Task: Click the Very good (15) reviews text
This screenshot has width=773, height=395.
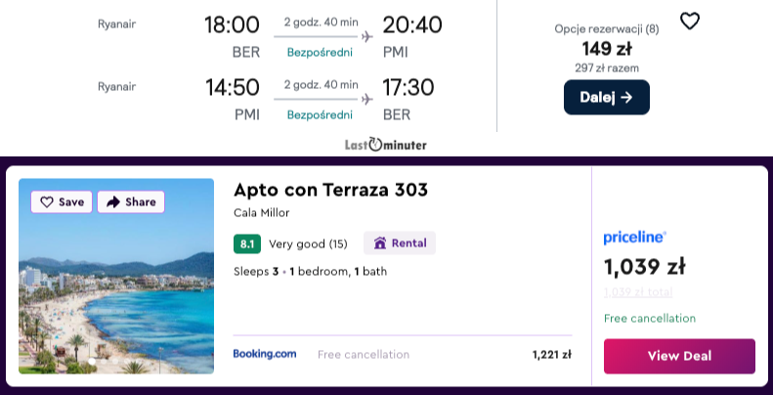Action: [308, 243]
